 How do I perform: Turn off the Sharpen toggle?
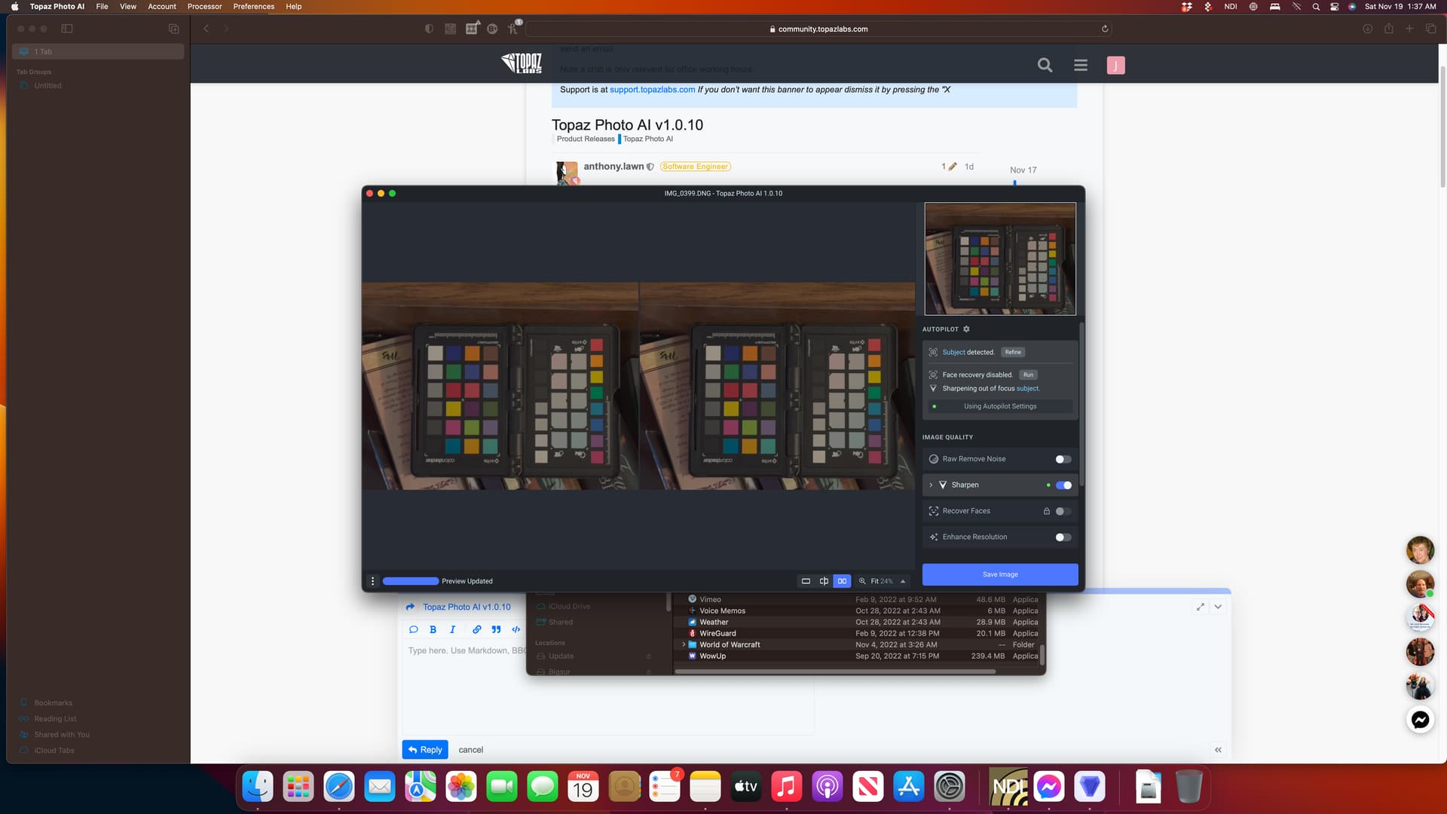click(1063, 485)
